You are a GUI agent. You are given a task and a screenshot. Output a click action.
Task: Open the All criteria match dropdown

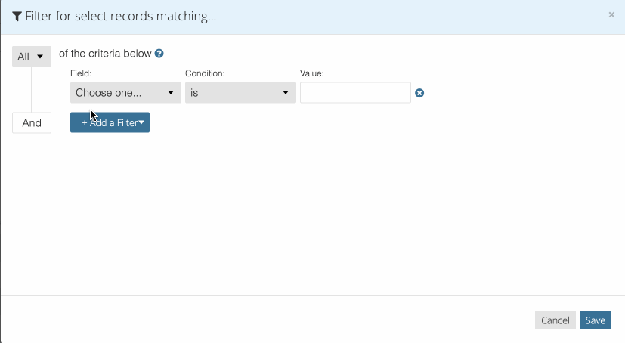pos(31,57)
